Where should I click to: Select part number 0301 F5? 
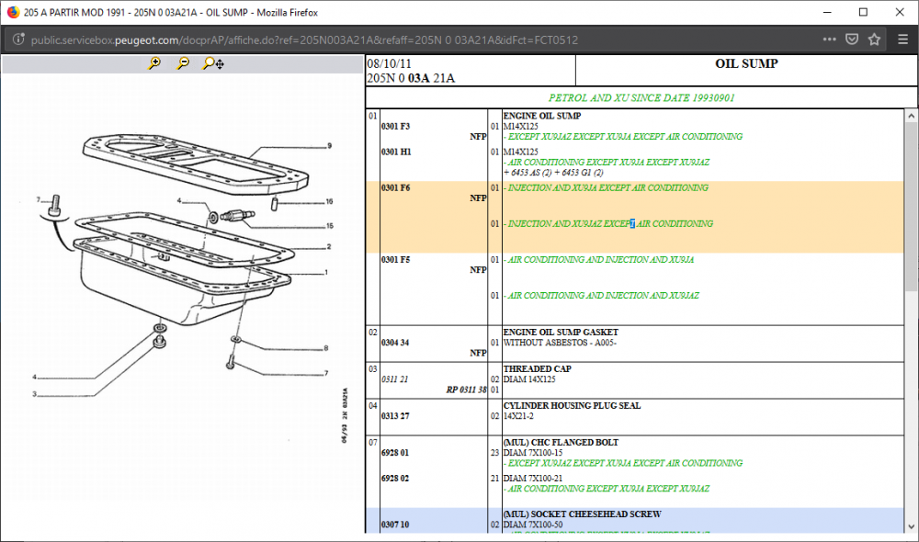coord(395,260)
